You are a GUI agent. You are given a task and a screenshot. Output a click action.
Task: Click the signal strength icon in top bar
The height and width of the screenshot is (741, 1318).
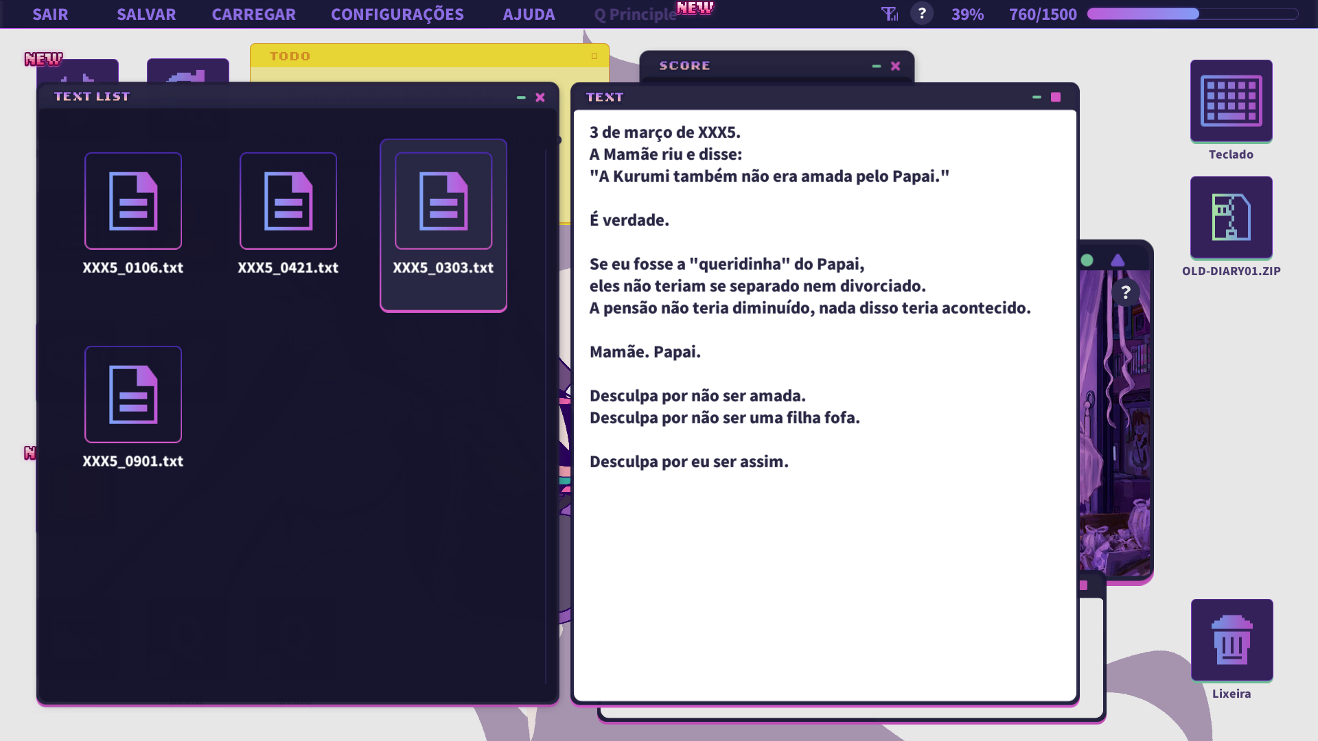[x=890, y=14]
